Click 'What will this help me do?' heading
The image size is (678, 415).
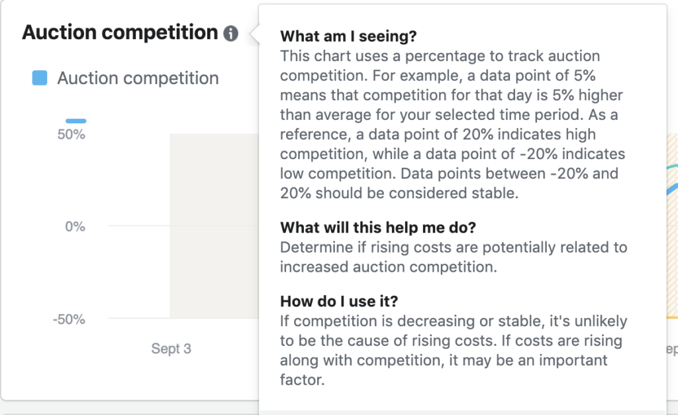pos(378,228)
